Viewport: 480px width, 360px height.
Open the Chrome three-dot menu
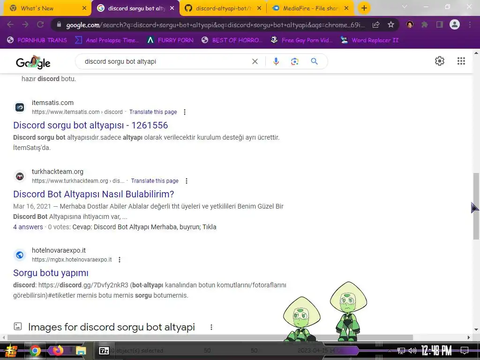(x=470, y=24)
